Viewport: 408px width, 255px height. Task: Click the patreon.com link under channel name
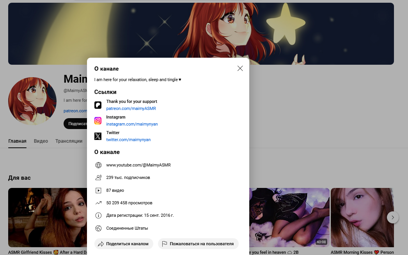click(x=75, y=111)
